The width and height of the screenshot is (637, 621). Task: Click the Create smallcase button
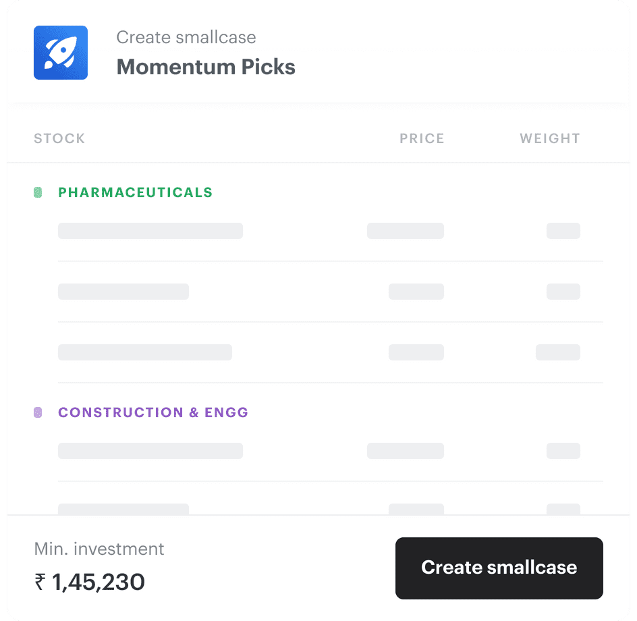[x=499, y=568]
